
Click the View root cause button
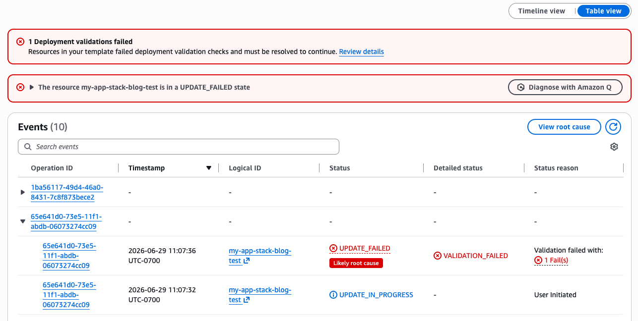564,127
